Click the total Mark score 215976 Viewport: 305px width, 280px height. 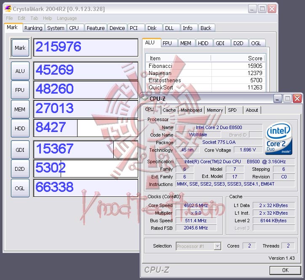coord(86,48)
